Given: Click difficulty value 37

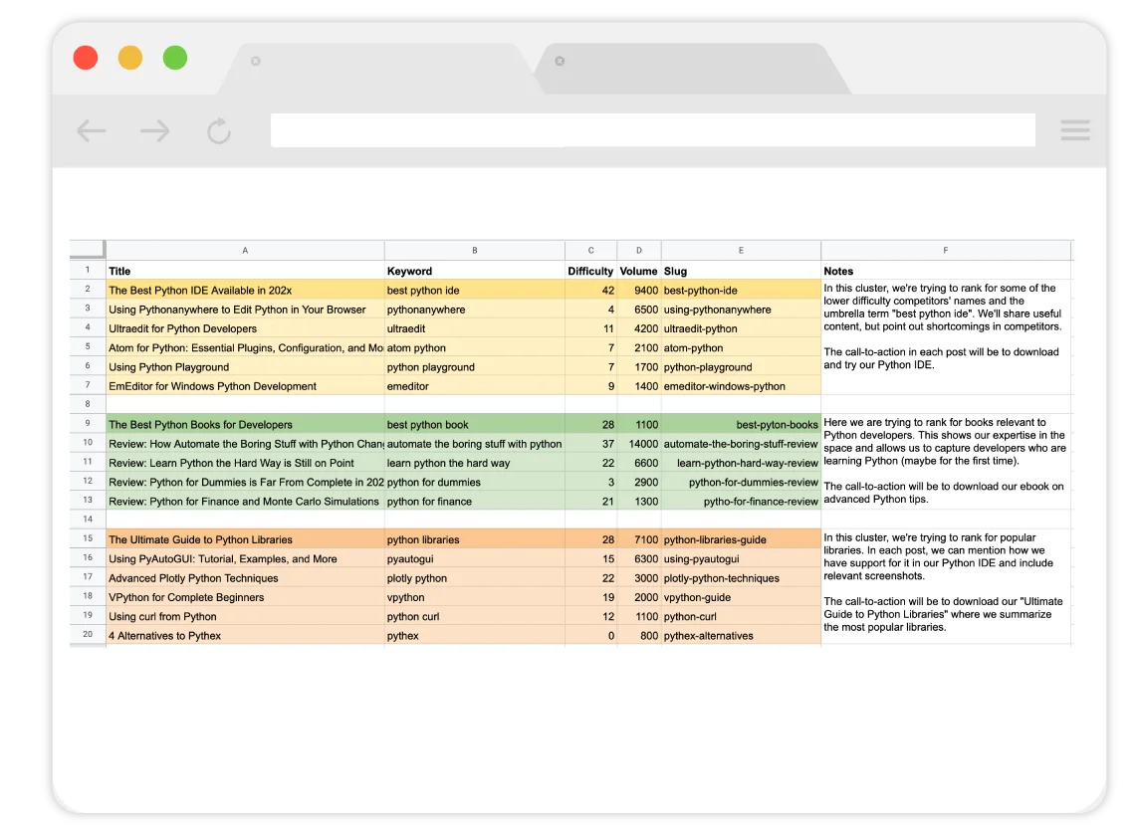Looking at the screenshot, I should click(x=591, y=444).
